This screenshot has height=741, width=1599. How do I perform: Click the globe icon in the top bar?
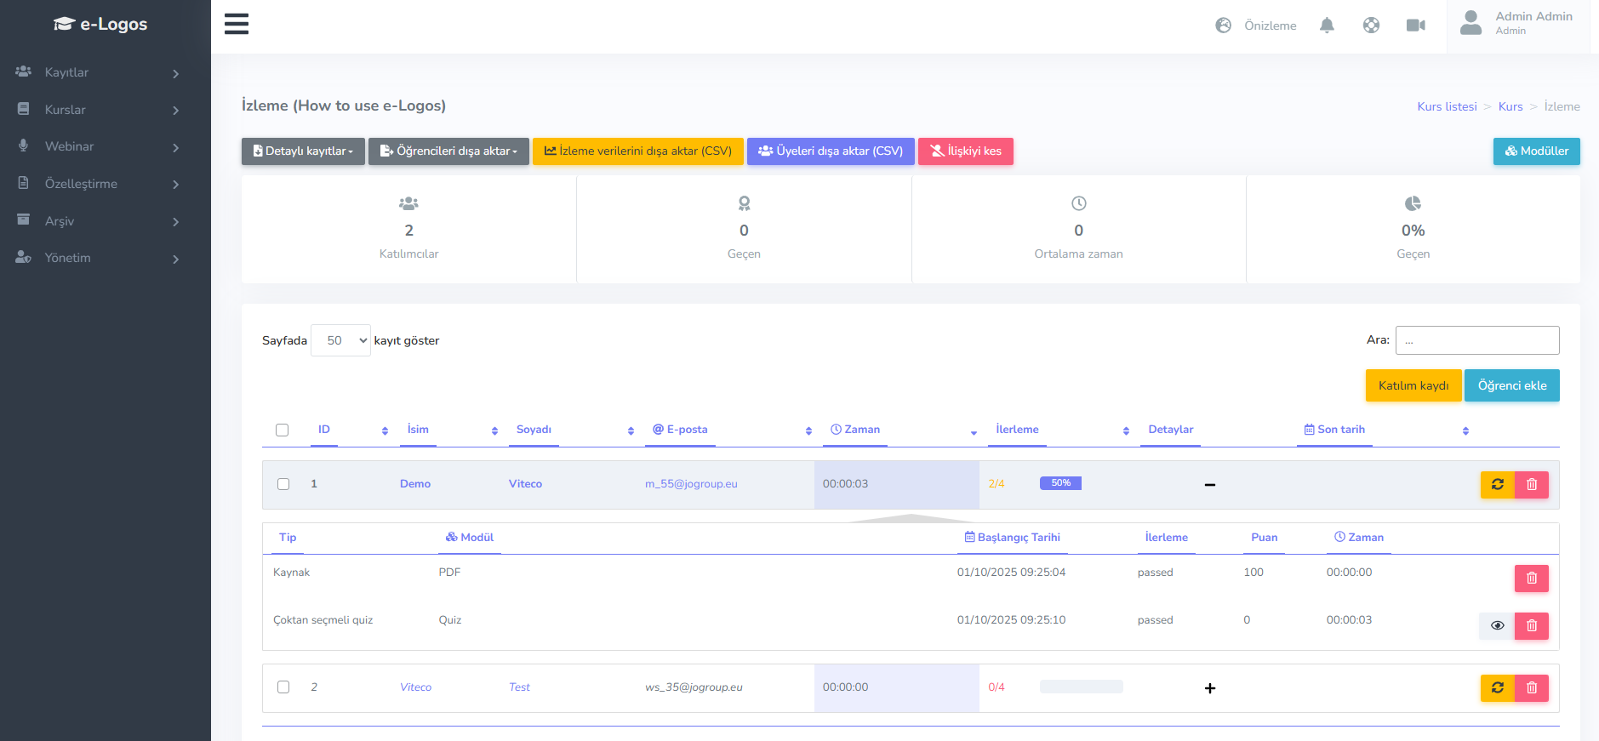(x=1371, y=26)
